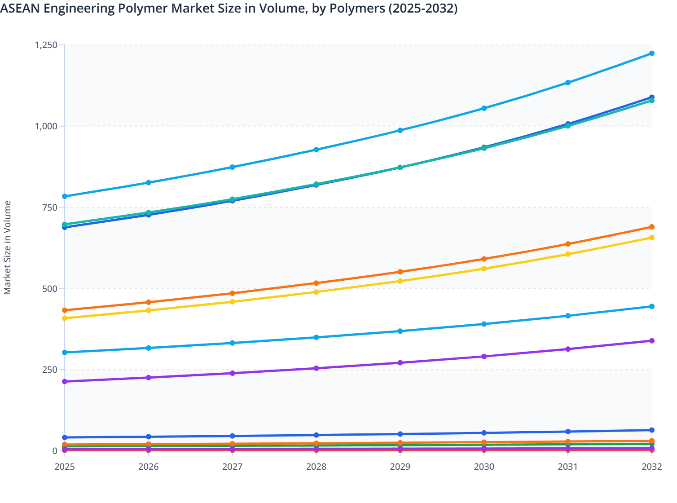Click the blue line near the bottom at 2029
The width and height of the screenshot is (677, 503).
[400, 433]
